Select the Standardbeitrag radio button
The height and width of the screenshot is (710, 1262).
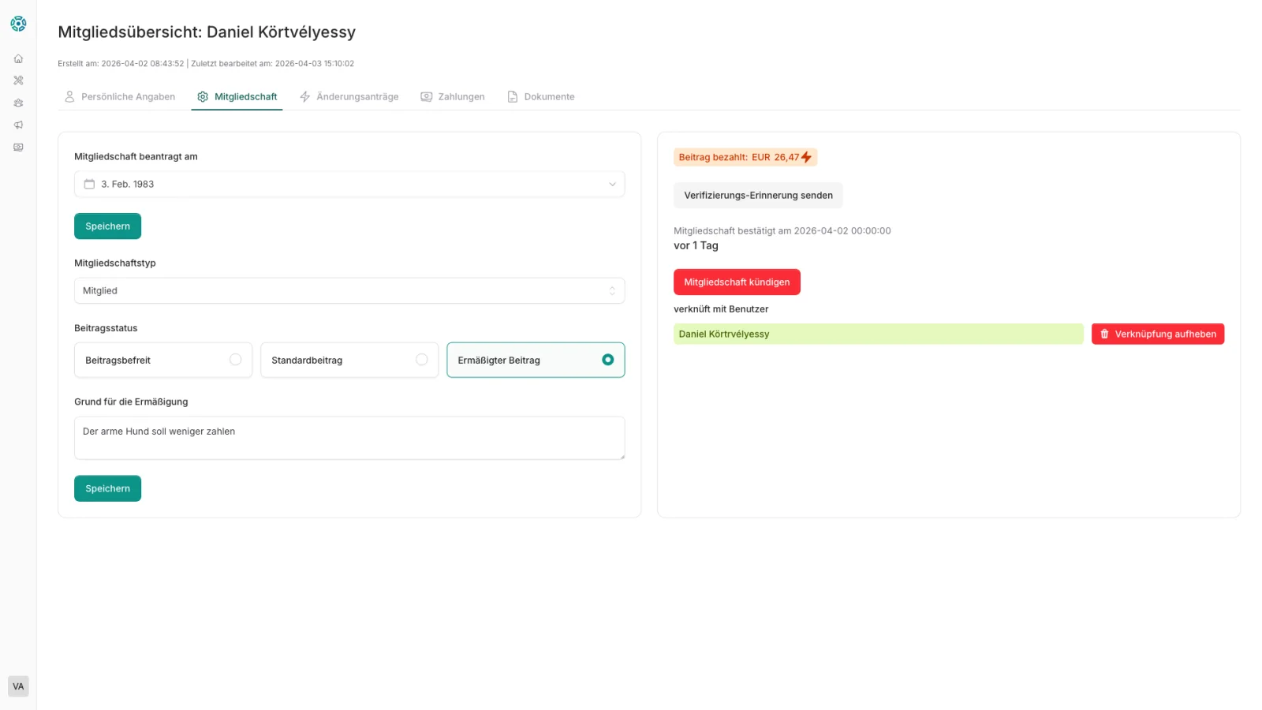422,359
